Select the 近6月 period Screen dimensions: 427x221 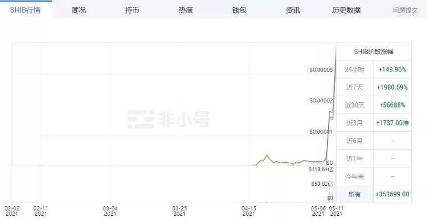pos(355,141)
